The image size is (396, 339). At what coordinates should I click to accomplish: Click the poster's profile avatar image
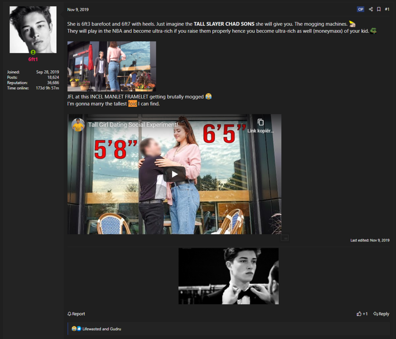[x=33, y=30]
